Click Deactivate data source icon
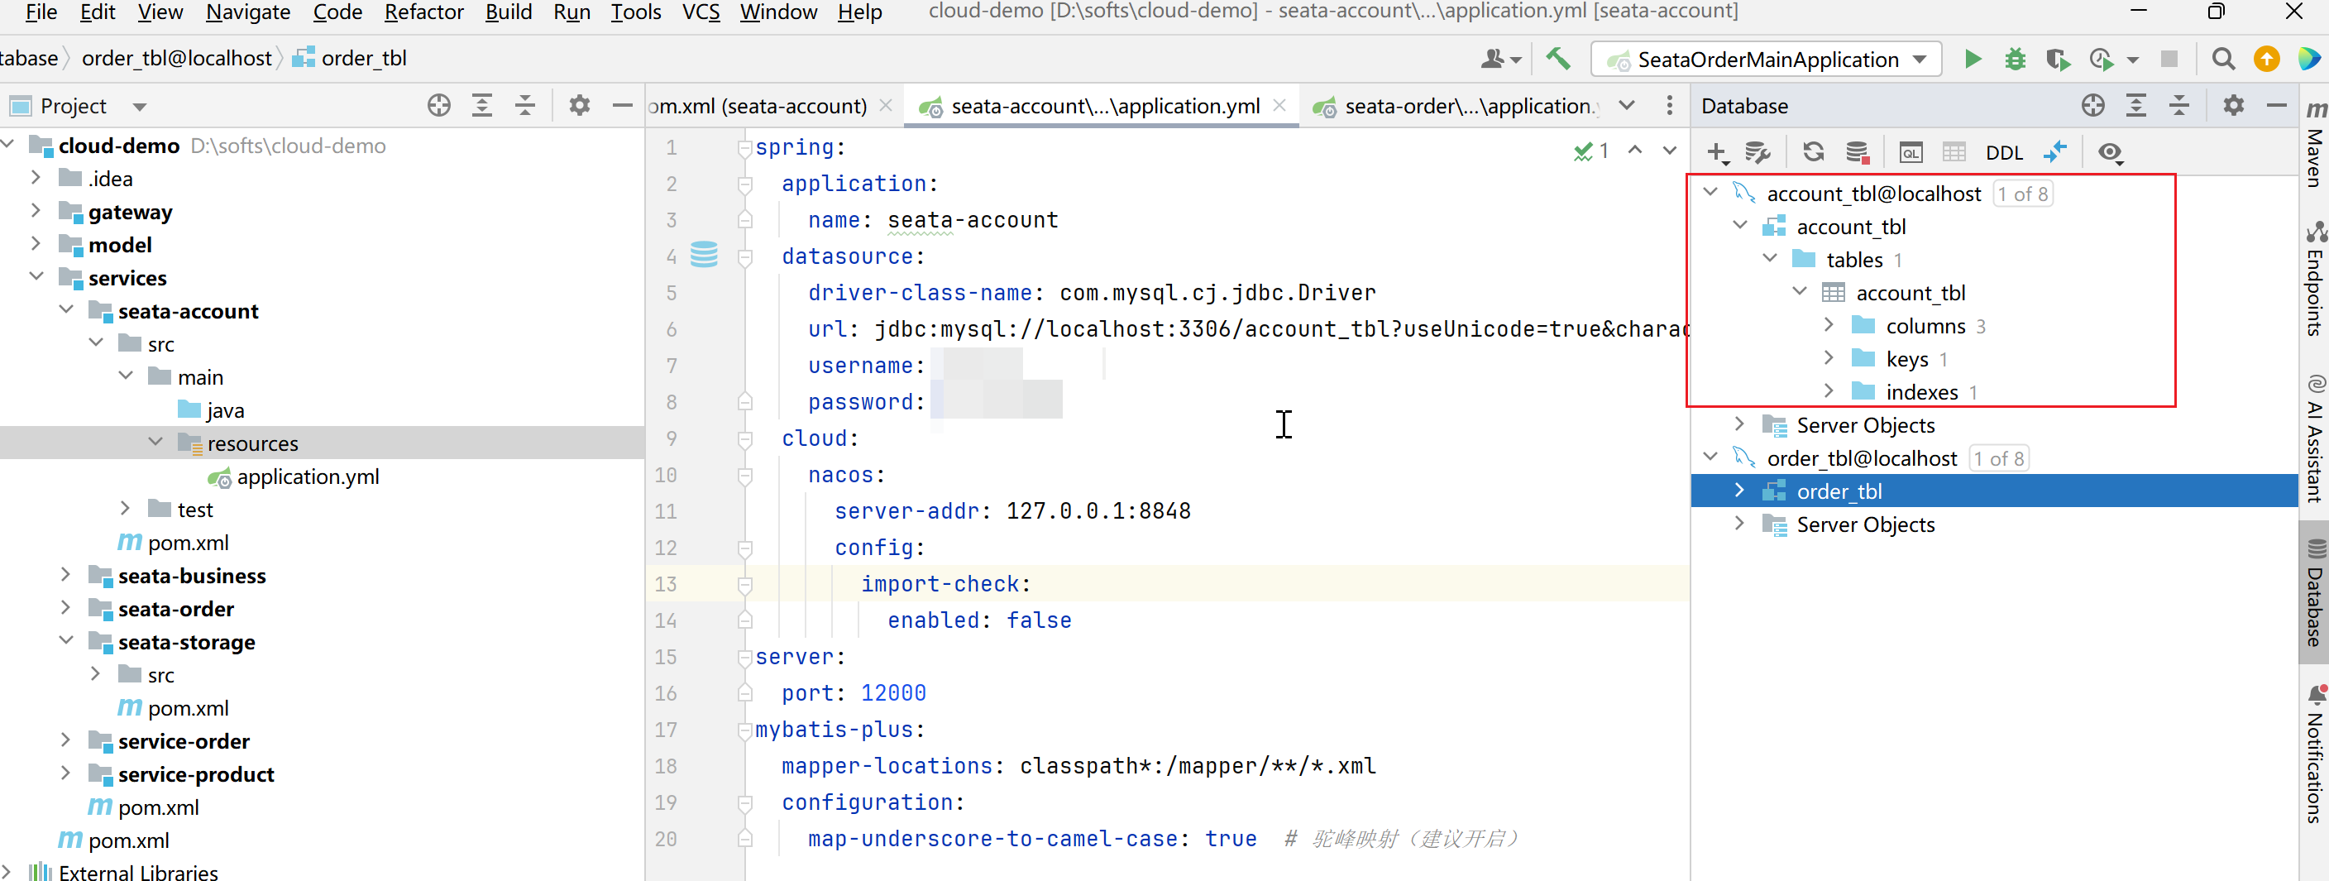The image size is (2329, 881). pos(1857,152)
